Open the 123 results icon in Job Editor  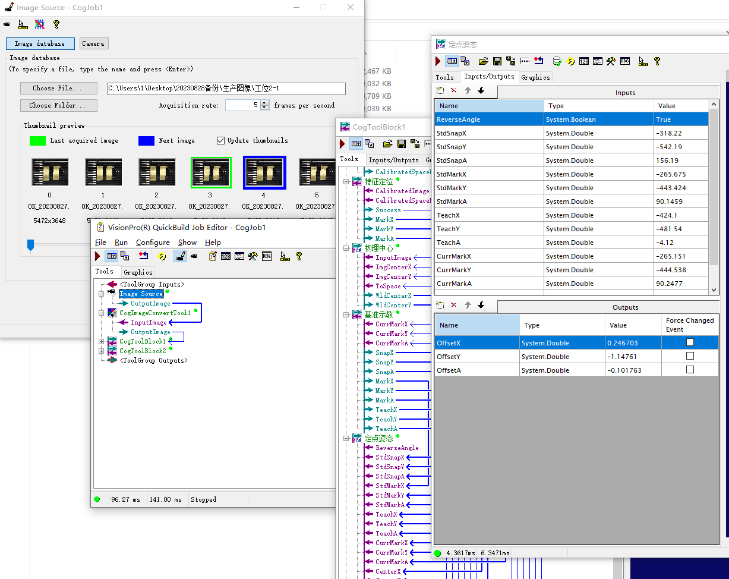tap(226, 256)
